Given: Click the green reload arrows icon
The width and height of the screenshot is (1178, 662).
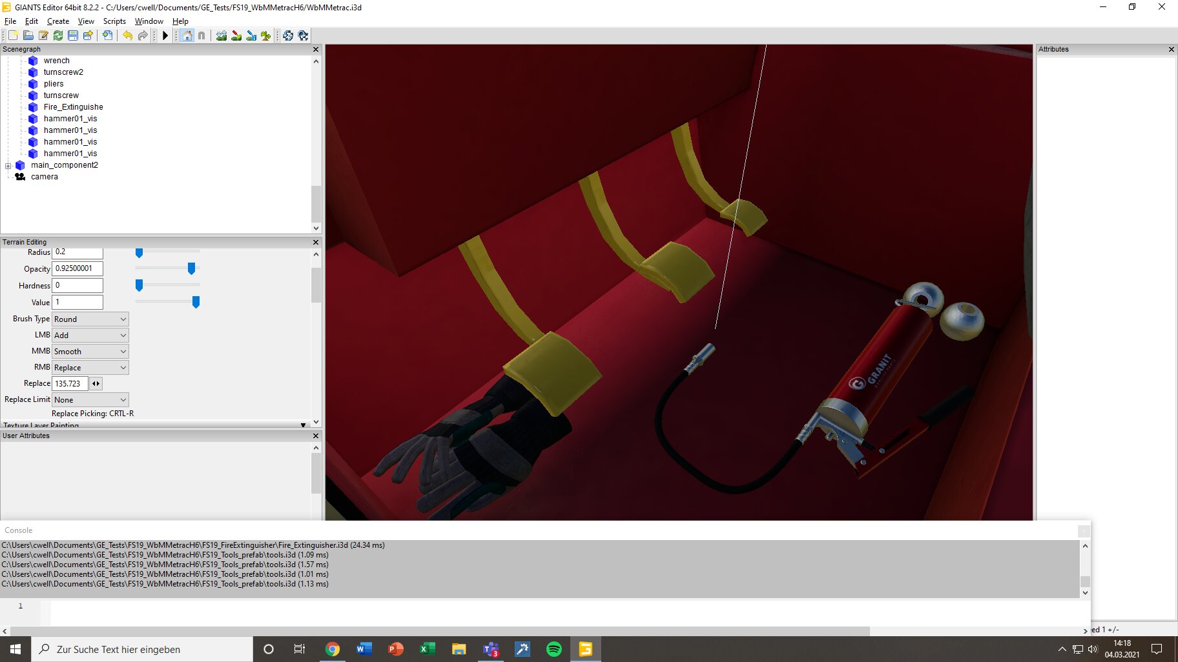Looking at the screenshot, I should point(58,35).
